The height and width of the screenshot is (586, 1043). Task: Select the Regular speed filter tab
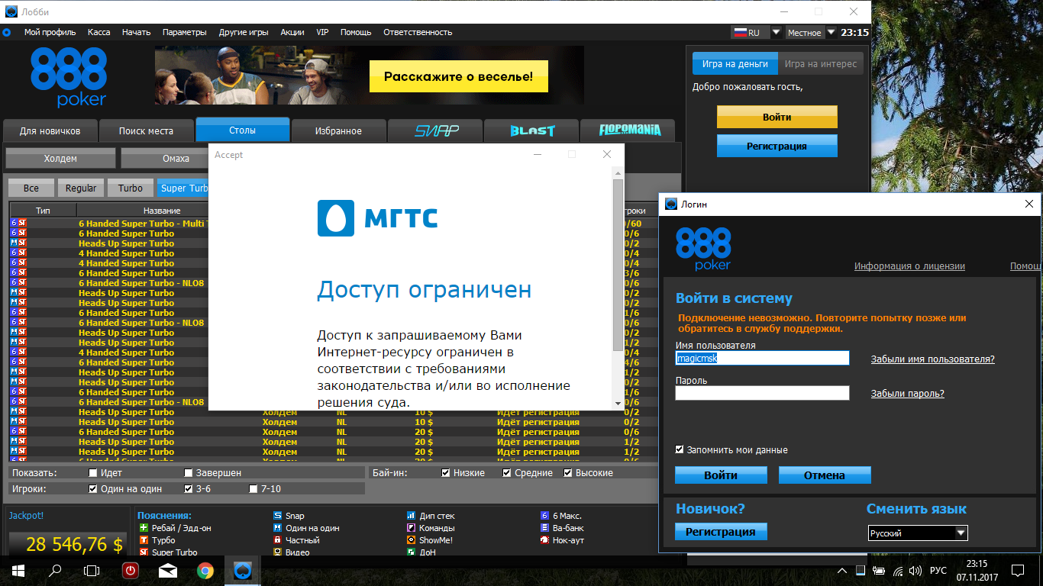click(81, 188)
